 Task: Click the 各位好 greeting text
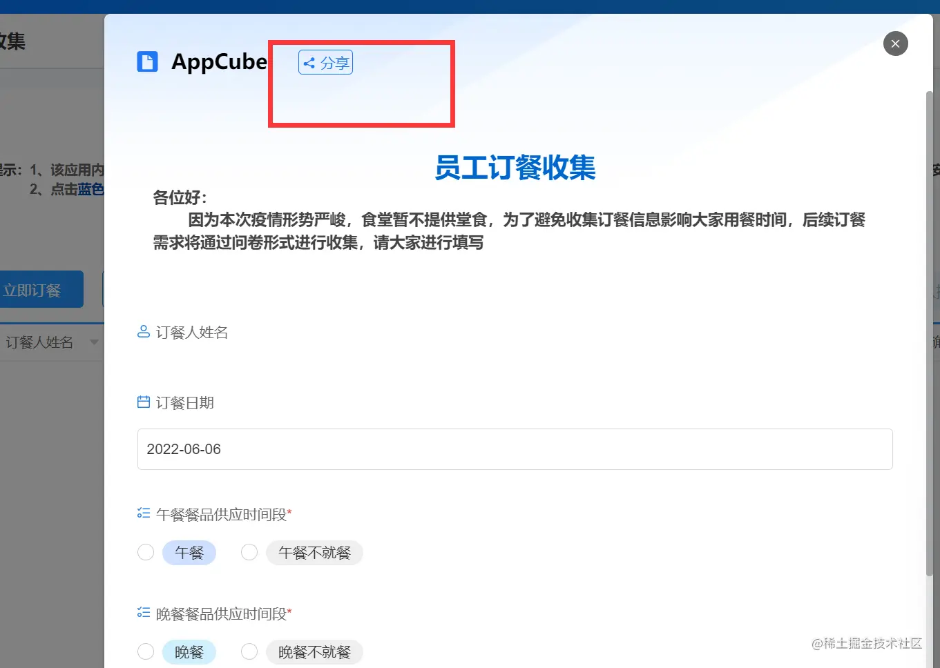click(180, 197)
